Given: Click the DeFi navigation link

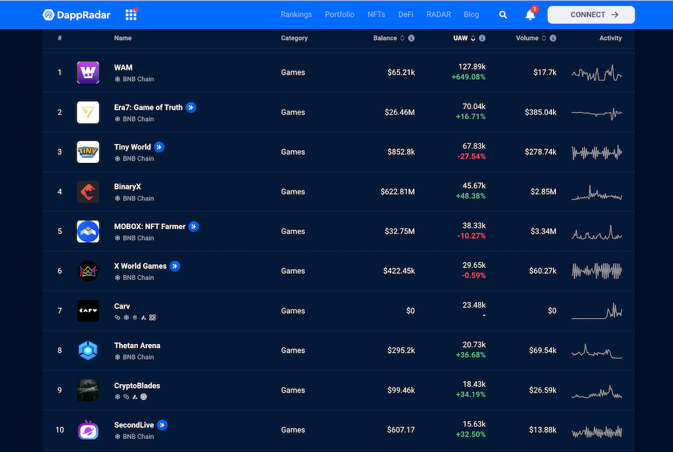Looking at the screenshot, I should [405, 14].
